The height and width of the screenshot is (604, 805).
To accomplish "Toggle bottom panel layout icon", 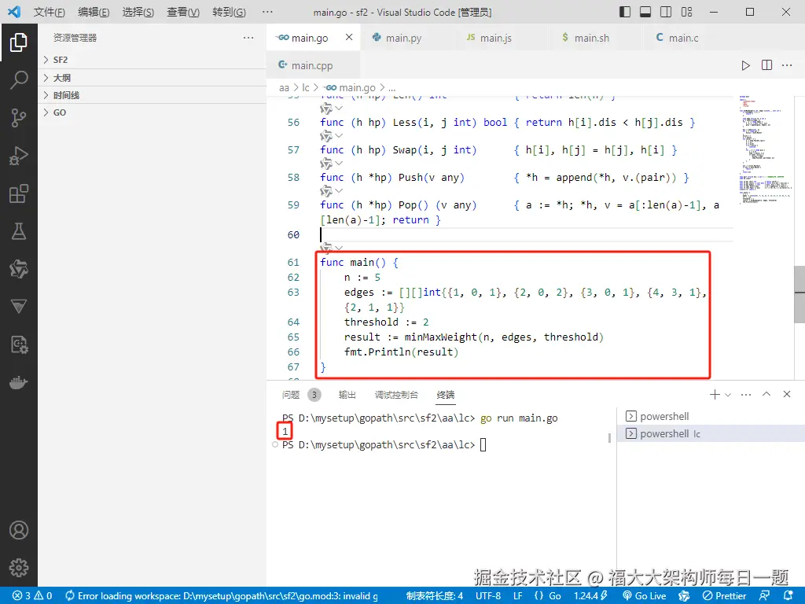I will (645, 12).
